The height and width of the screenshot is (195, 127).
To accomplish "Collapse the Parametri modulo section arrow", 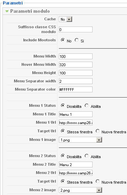I will click(x=7, y=11).
